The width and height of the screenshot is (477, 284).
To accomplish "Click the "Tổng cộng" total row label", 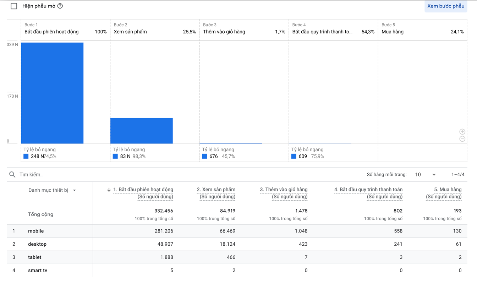I will coord(41,214).
